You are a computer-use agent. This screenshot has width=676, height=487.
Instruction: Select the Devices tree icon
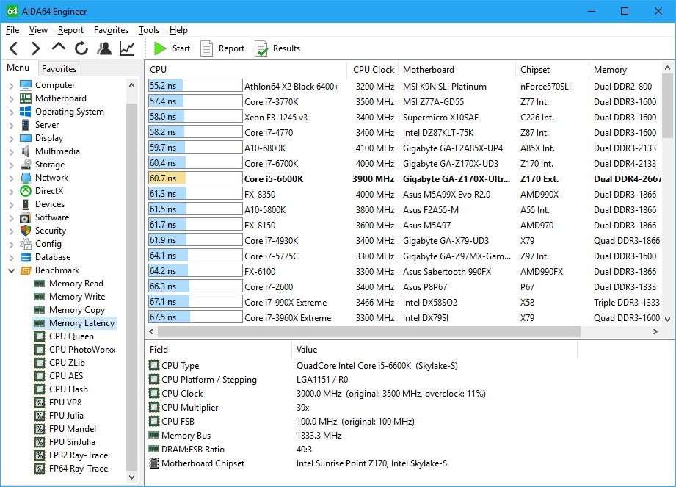coord(26,204)
